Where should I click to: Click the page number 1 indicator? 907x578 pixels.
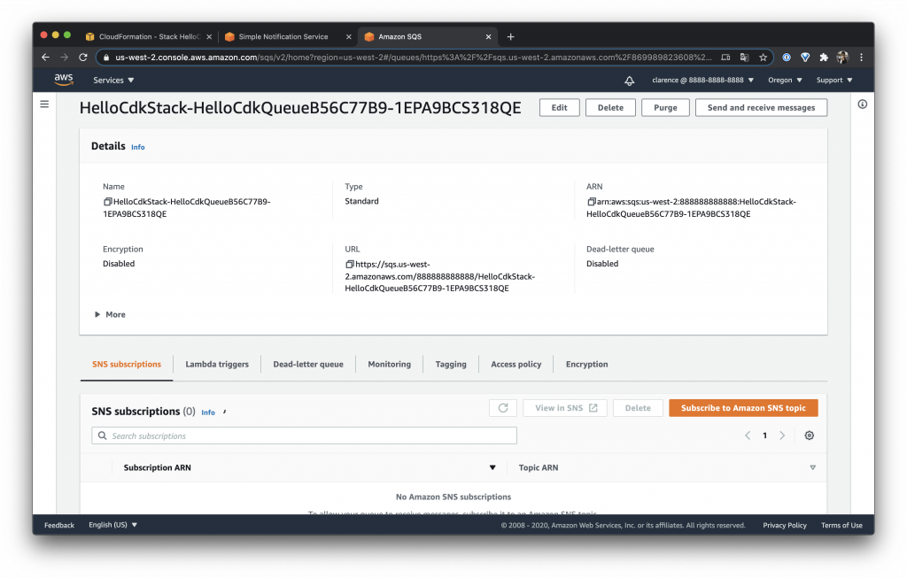[x=764, y=435]
